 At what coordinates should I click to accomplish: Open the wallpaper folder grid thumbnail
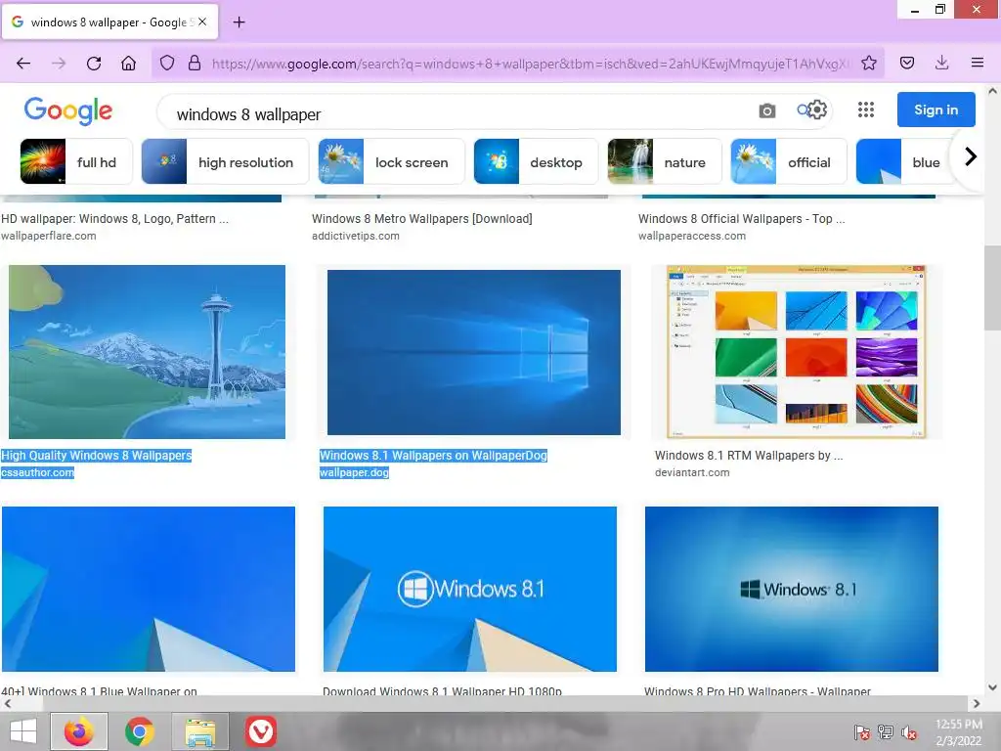tap(796, 352)
